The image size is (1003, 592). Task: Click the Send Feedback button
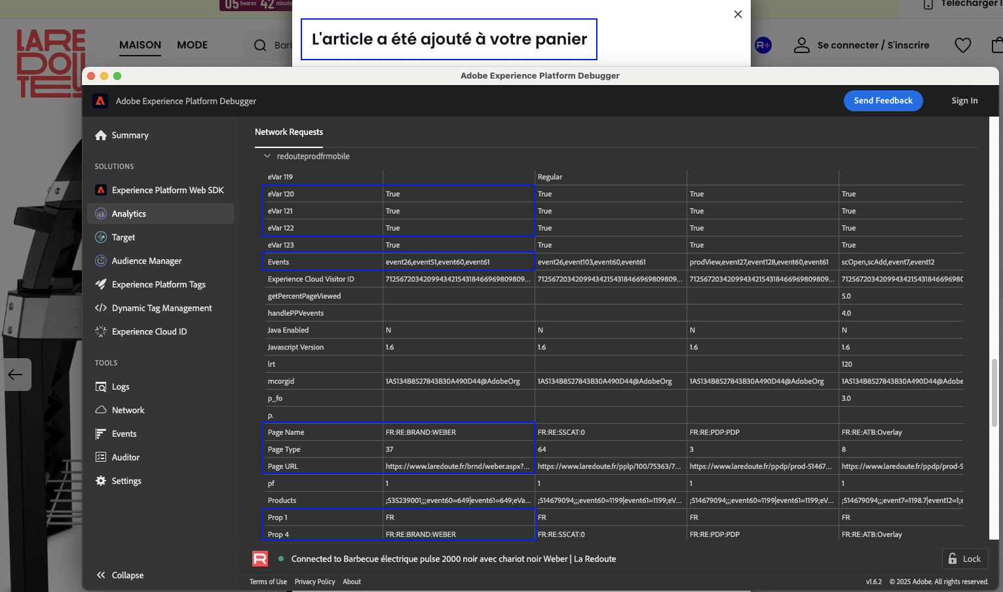point(882,101)
